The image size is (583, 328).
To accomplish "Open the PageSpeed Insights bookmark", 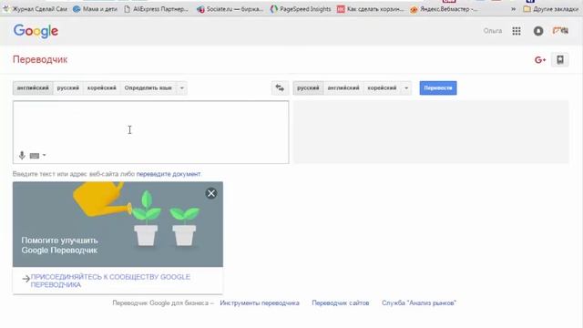I will pos(301,9).
